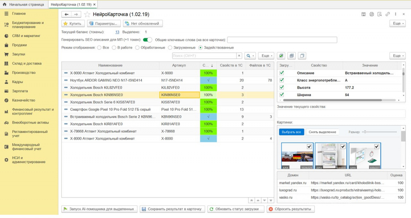Click the back navigation arrow
Viewport: 411px width, 218px height.
(x=66, y=14)
